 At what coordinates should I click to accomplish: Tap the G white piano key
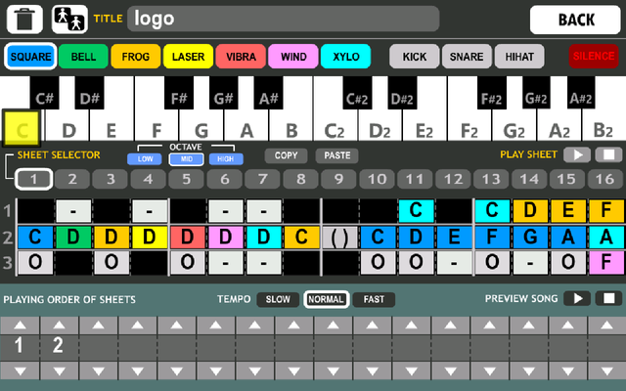(201, 124)
